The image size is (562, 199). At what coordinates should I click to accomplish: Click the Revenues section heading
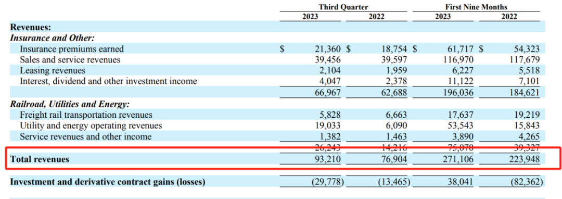pos(31,27)
